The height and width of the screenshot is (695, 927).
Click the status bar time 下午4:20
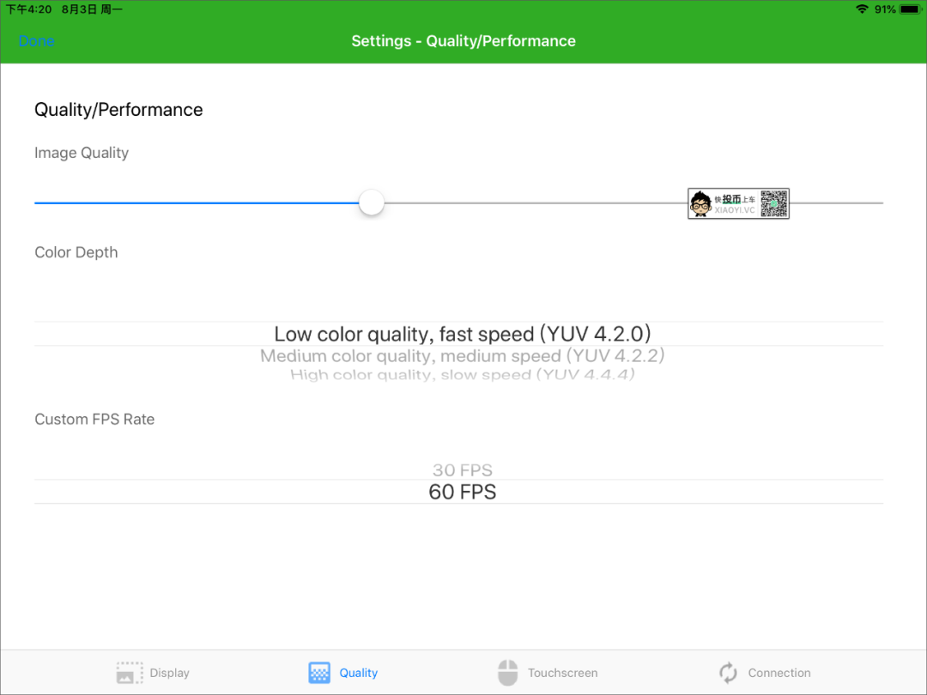[x=28, y=9]
